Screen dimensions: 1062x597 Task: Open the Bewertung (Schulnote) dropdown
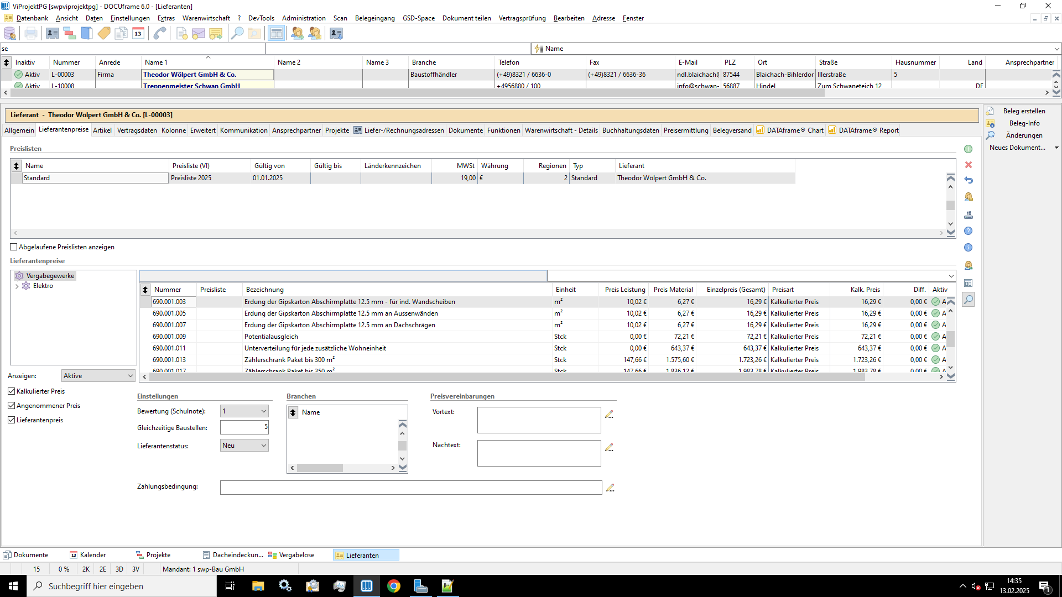coord(244,411)
